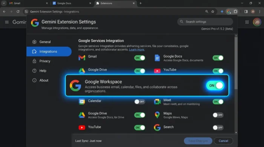Switch to the Gmail browser tab
264x147 pixels.
coord(28,3)
